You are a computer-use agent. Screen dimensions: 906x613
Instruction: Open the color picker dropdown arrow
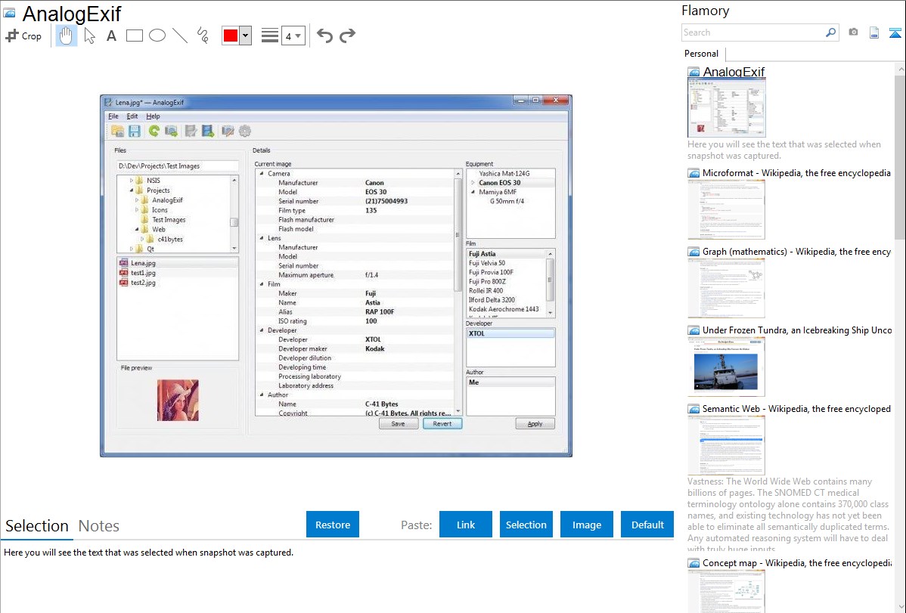tap(245, 36)
